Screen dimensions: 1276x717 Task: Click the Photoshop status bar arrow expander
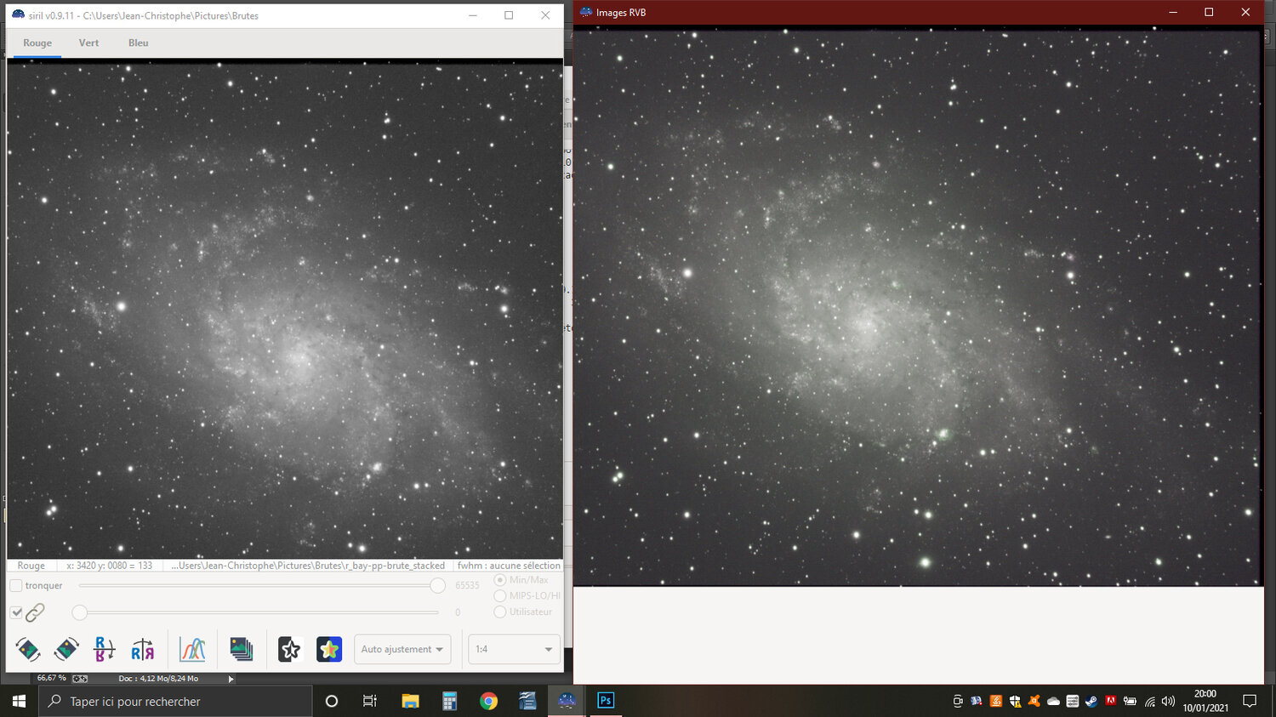click(x=231, y=679)
